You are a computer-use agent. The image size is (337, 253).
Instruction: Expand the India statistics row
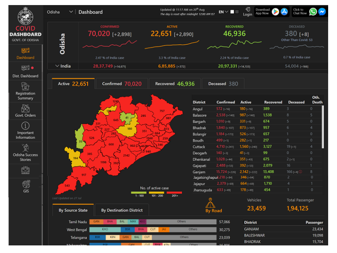pos(57,66)
